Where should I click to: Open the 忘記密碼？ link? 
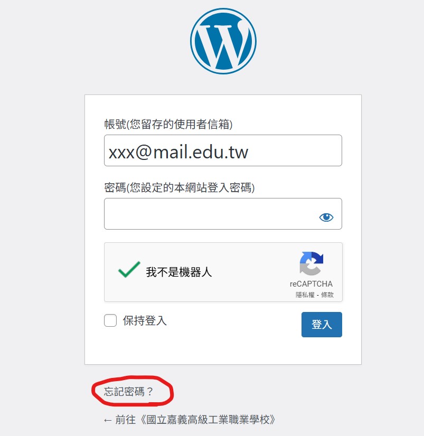click(128, 392)
